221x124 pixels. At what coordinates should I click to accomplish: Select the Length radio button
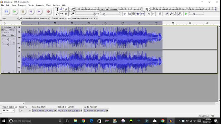click(x=66, y=107)
